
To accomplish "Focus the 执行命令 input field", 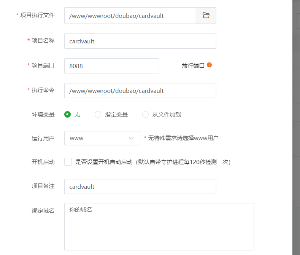I will (140, 91).
